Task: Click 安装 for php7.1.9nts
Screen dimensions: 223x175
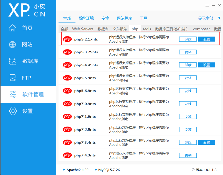Action: [x=188, y=117]
